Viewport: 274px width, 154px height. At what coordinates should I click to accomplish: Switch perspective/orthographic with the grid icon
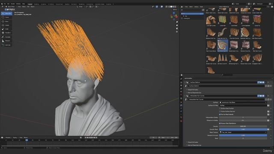[x=177, y=32]
